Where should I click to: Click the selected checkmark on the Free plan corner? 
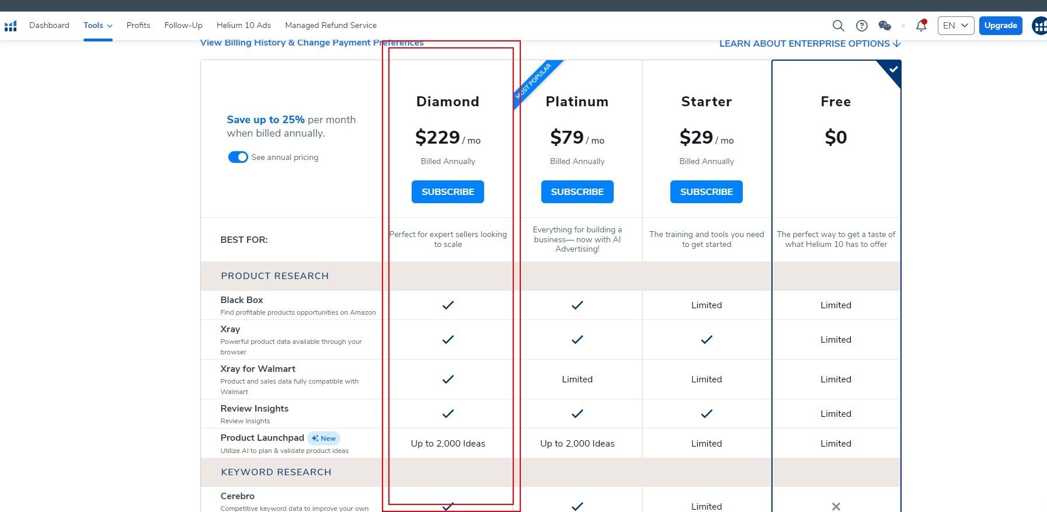click(893, 69)
